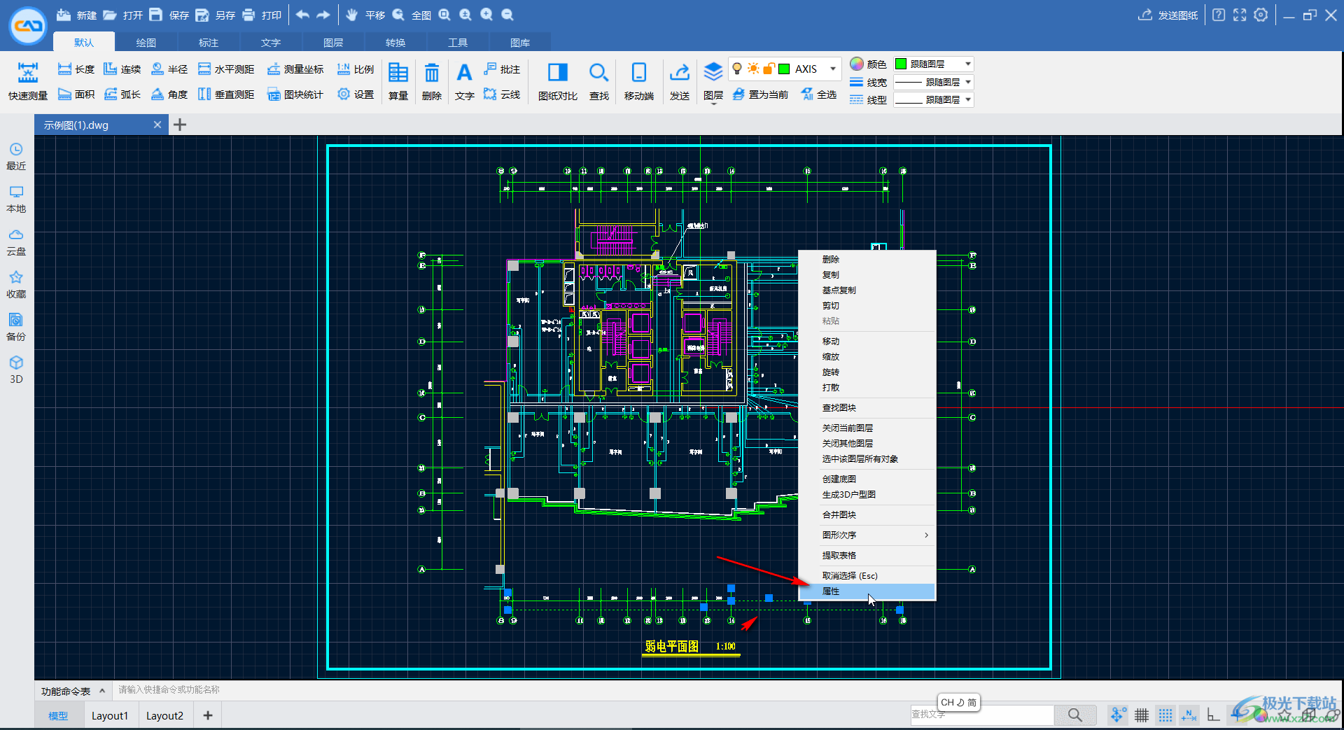Expand the 图形次序 submenu arrow
Image resolution: width=1344 pixels, height=730 pixels.
[x=926, y=535]
